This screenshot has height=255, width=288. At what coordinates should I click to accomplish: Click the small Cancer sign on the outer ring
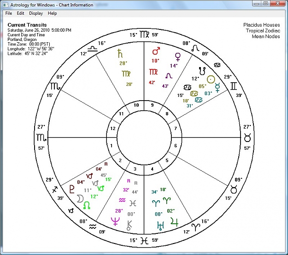pos(217,65)
